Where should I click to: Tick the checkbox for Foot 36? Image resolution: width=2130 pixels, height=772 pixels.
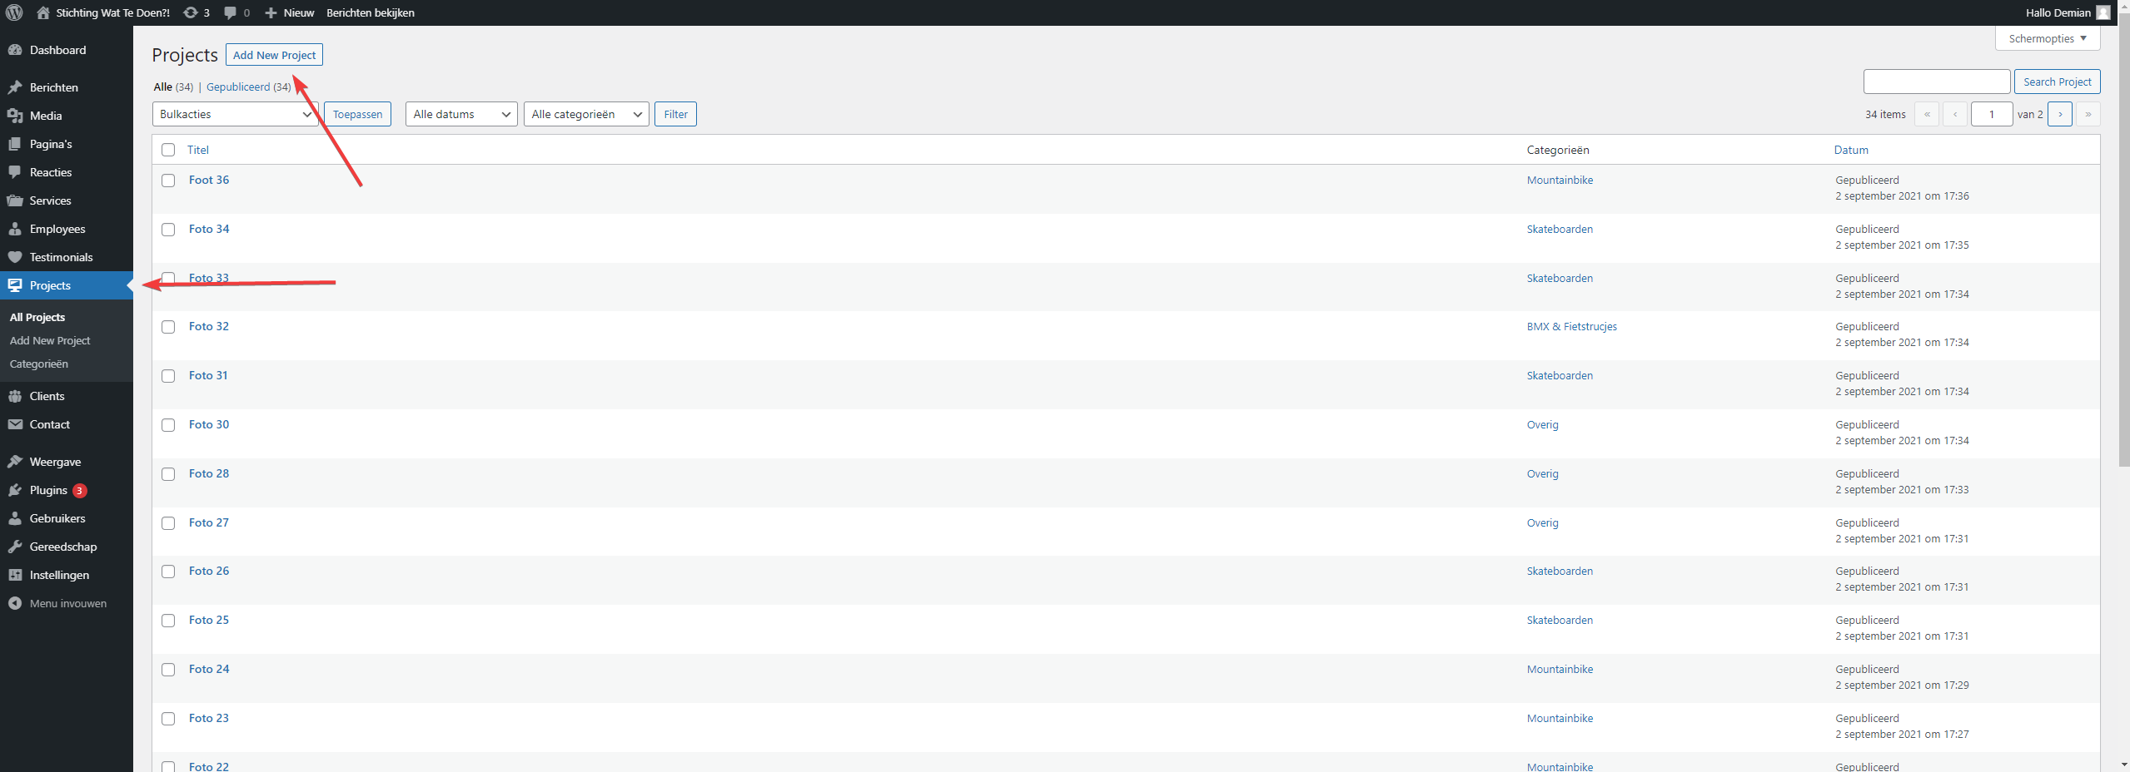[x=168, y=181]
